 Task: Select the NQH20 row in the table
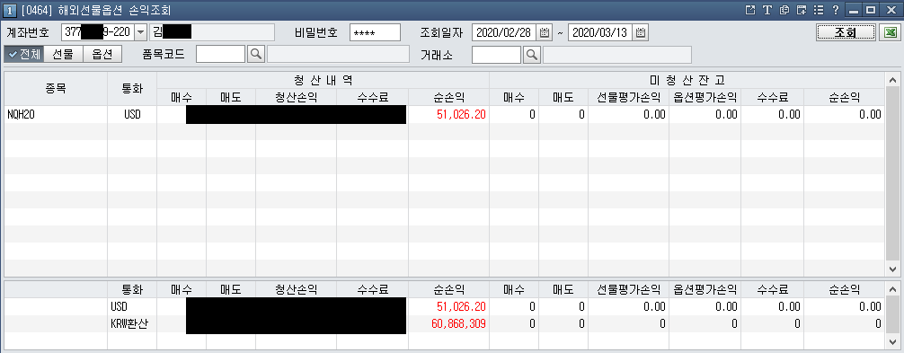point(445,115)
